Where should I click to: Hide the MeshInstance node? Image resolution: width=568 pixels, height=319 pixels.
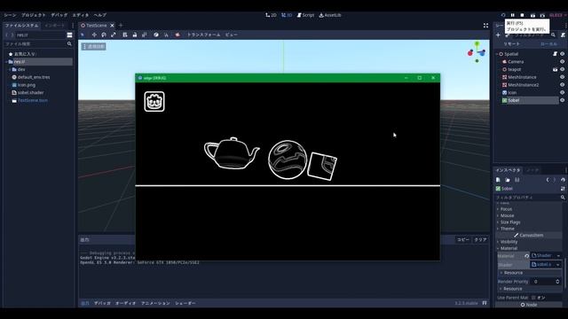coord(562,77)
